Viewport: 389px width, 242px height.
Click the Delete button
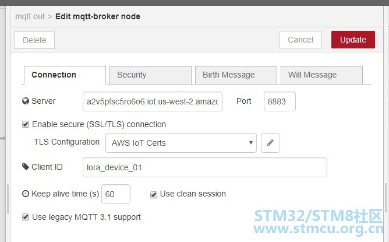pos(34,40)
